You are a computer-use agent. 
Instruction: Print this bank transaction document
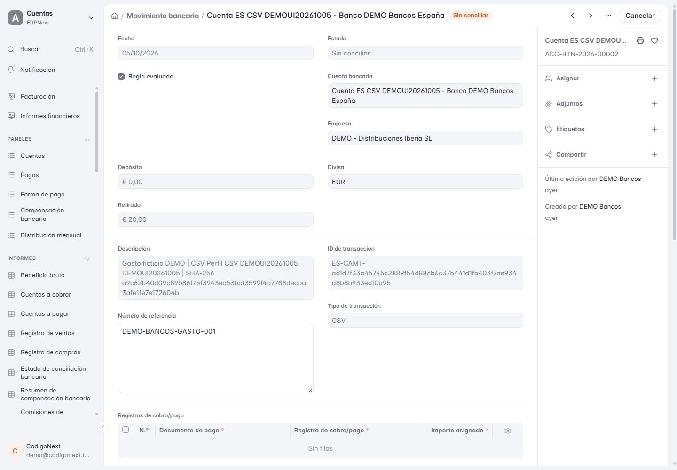(640, 40)
